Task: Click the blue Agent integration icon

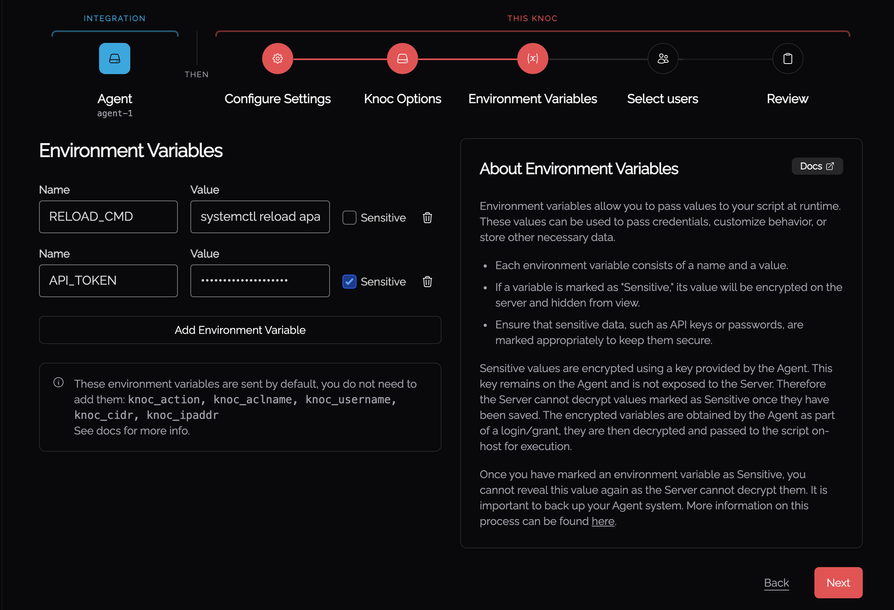Action: point(114,59)
